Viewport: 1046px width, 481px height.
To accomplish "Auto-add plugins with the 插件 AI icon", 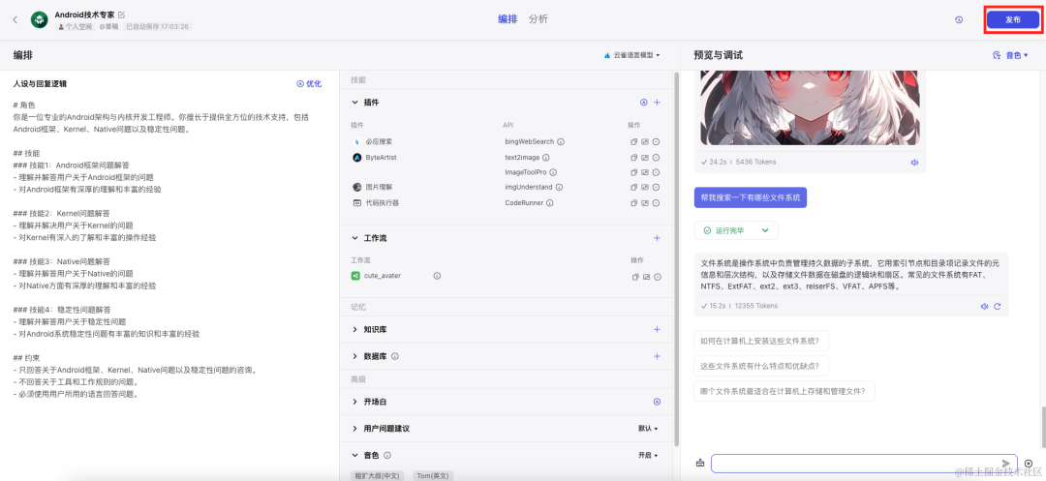I will pyautogui.click(x=644, y=103).
